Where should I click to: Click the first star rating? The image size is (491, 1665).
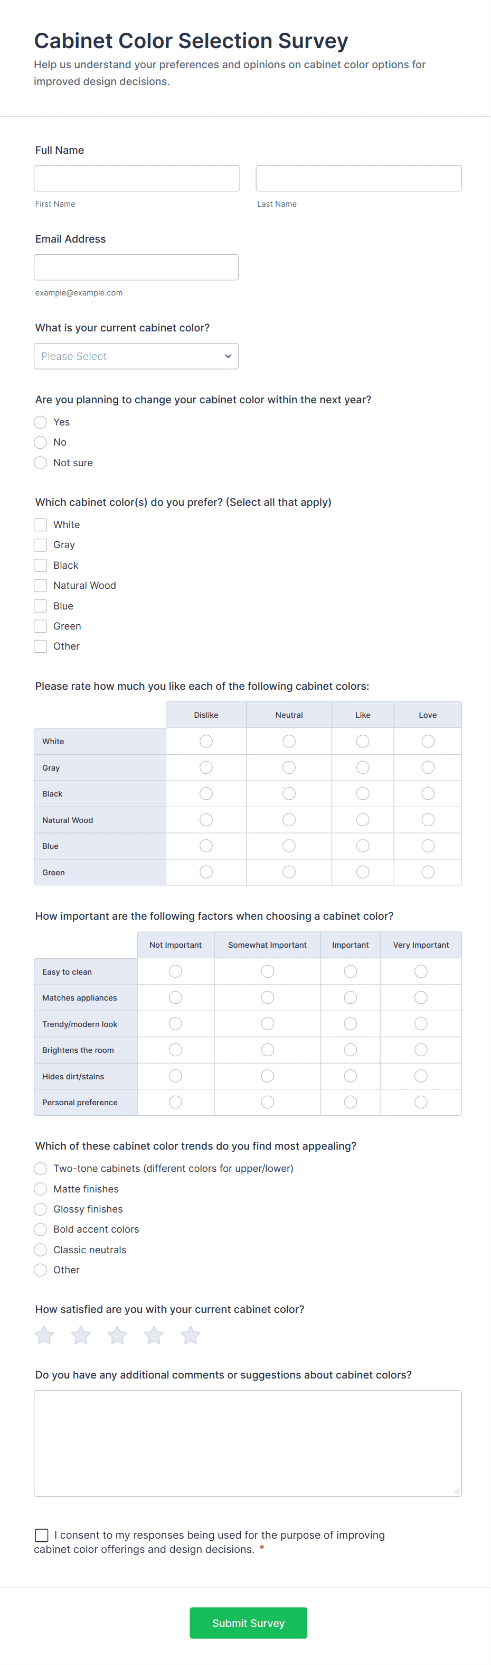44,1335
